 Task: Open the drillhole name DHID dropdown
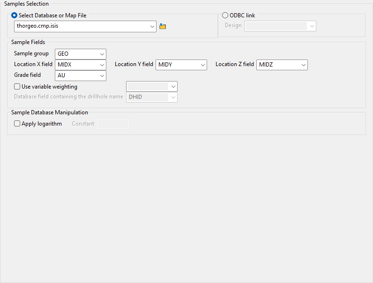pyautogui.click(x=152, y=97)
